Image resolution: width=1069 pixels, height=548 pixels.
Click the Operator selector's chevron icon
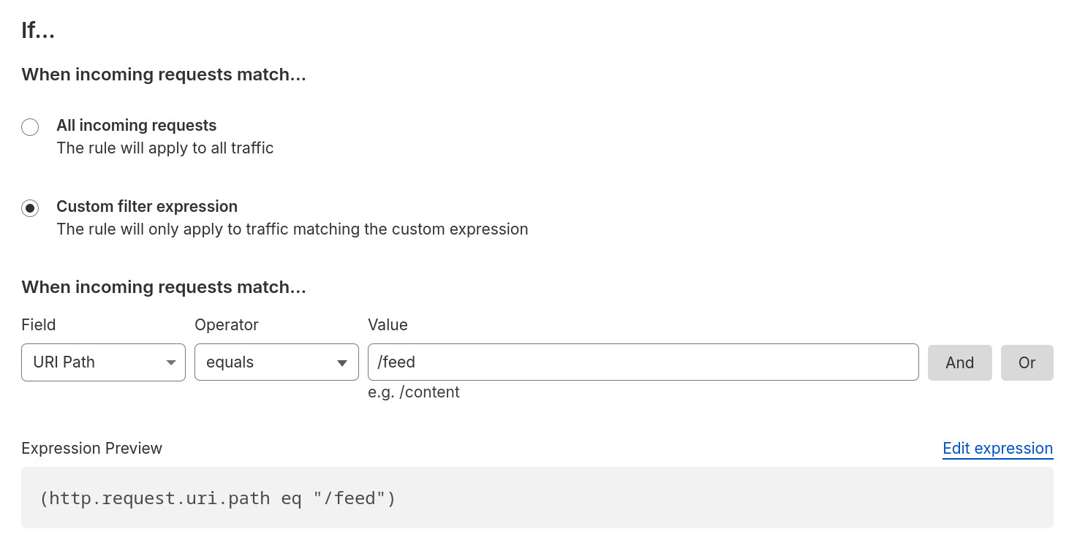[341, 362]
